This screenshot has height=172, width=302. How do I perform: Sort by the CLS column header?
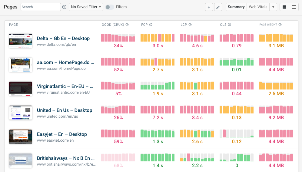tap(223, 25)
